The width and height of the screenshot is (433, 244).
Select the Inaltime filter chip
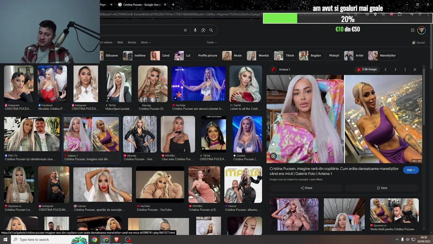135,56
